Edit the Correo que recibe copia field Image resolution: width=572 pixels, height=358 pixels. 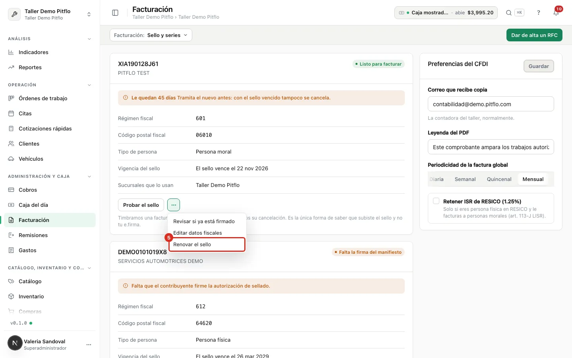[491, 104]
